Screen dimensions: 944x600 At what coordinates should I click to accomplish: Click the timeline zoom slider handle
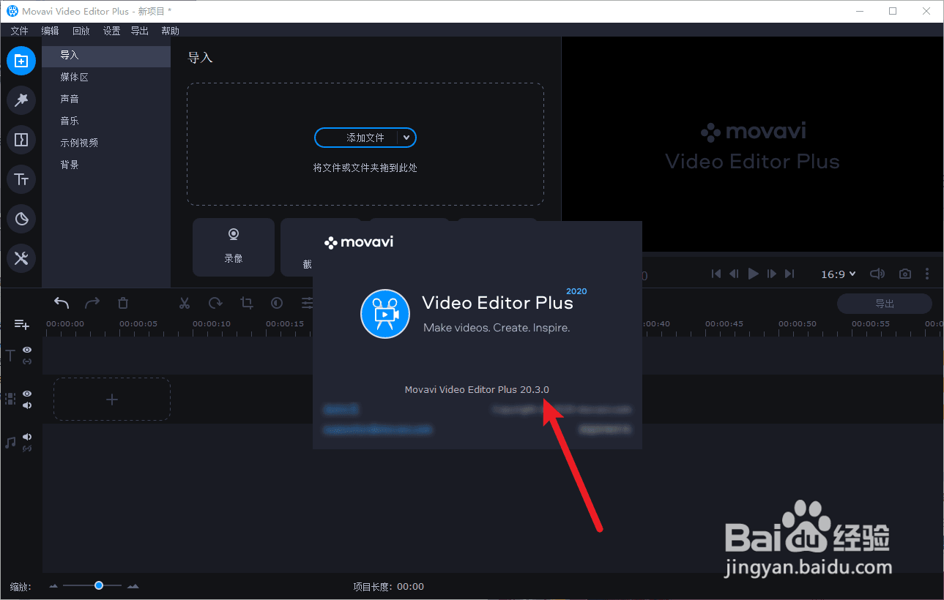(98, 585)
